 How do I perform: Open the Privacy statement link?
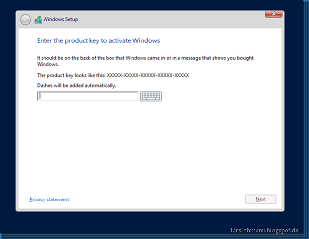[x=49, y=199]
